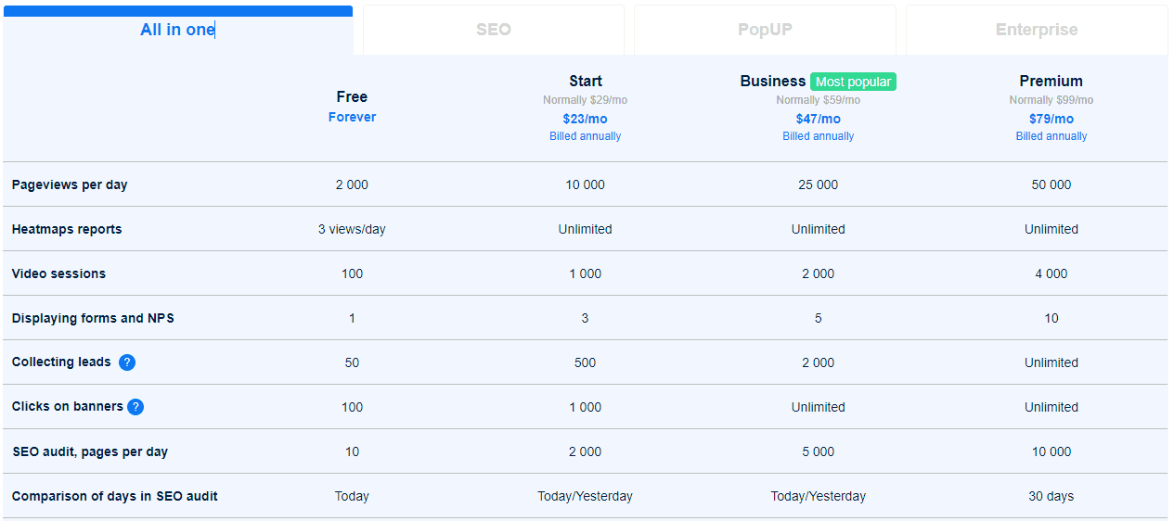This screenshot has height=521, width=1174.
Task: Choose the Business plan title
Action: [x=772, y=81]
